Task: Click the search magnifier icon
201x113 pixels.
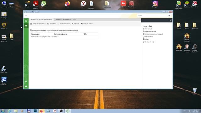Action: coord(169,16)
